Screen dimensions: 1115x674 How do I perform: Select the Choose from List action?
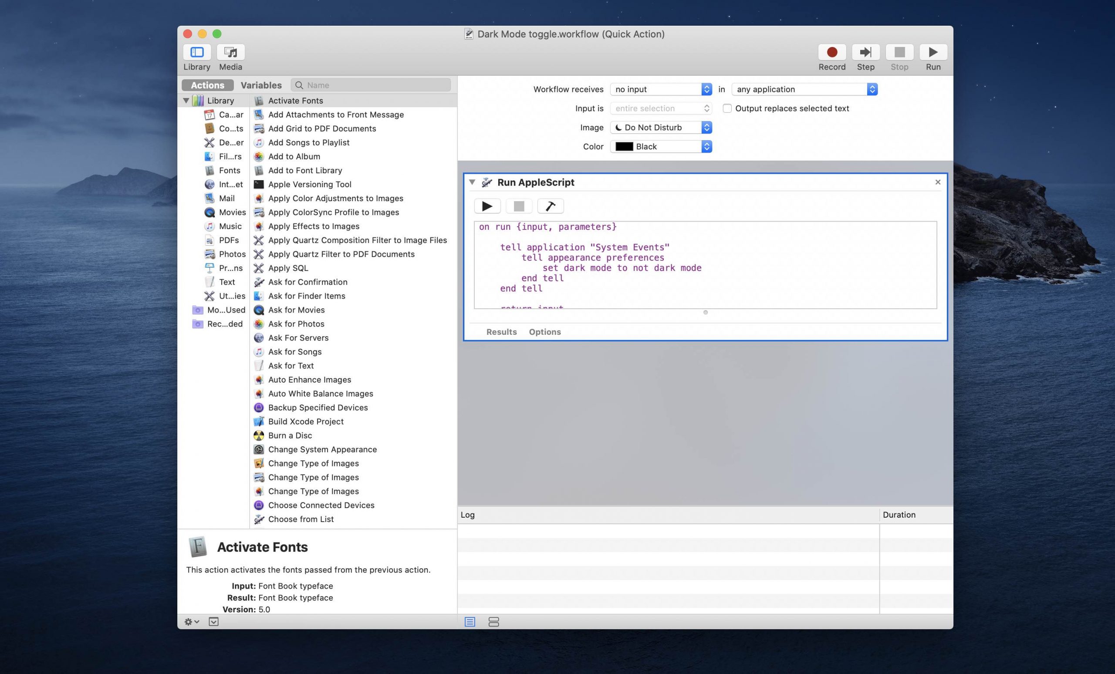pos(353,519)
